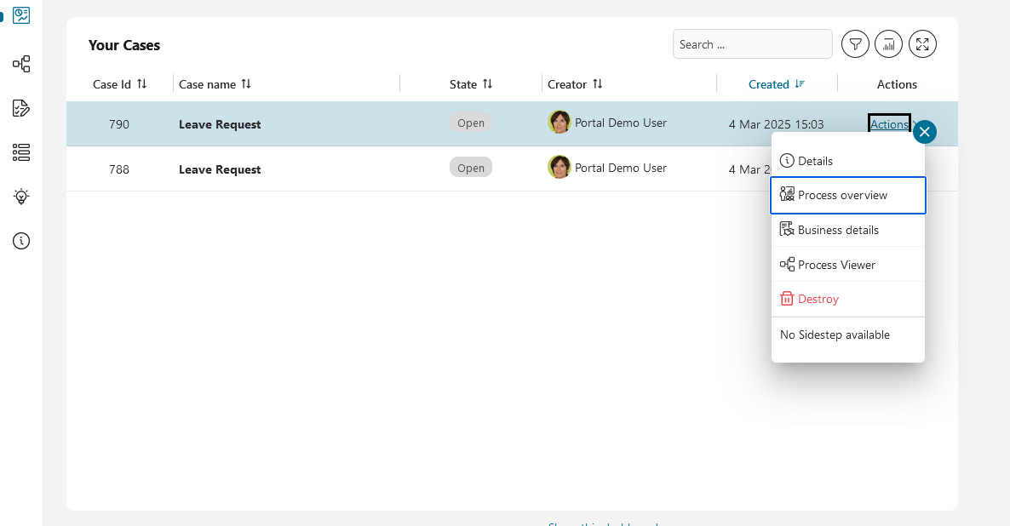Select Process overview in the actions menu
Image resolution: width=1010 pixels, height=526 pixels.
coord(847,195)
